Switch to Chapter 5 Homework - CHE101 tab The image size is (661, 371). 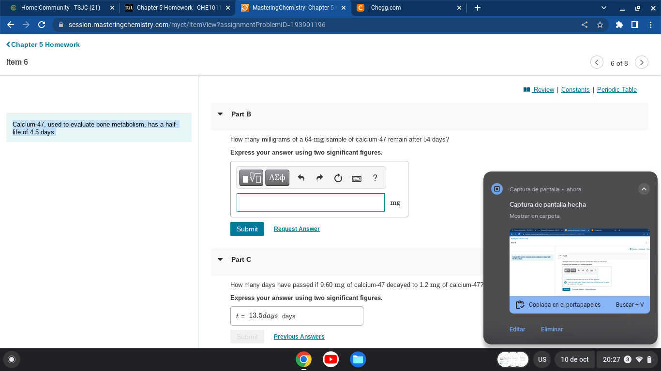click(x=177, y=8)
